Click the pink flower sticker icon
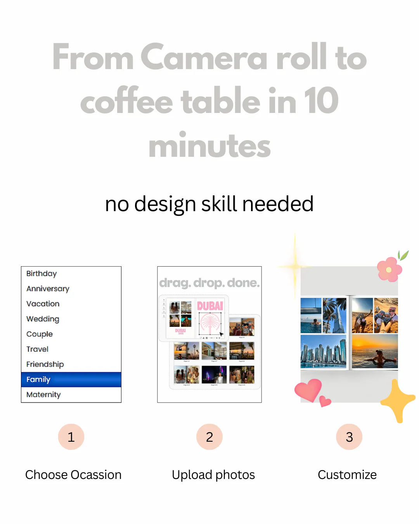 pyautogui.click(x=390, y=269)
